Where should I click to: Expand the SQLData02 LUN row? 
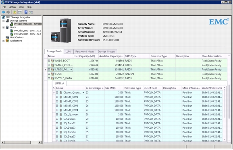click(x=57, y=123)
